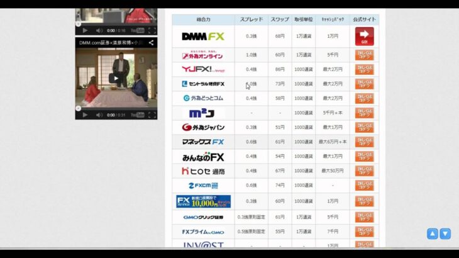459x258 pixels.
Task: Seek using the lower video's progress bar
Action: (116, 110)
